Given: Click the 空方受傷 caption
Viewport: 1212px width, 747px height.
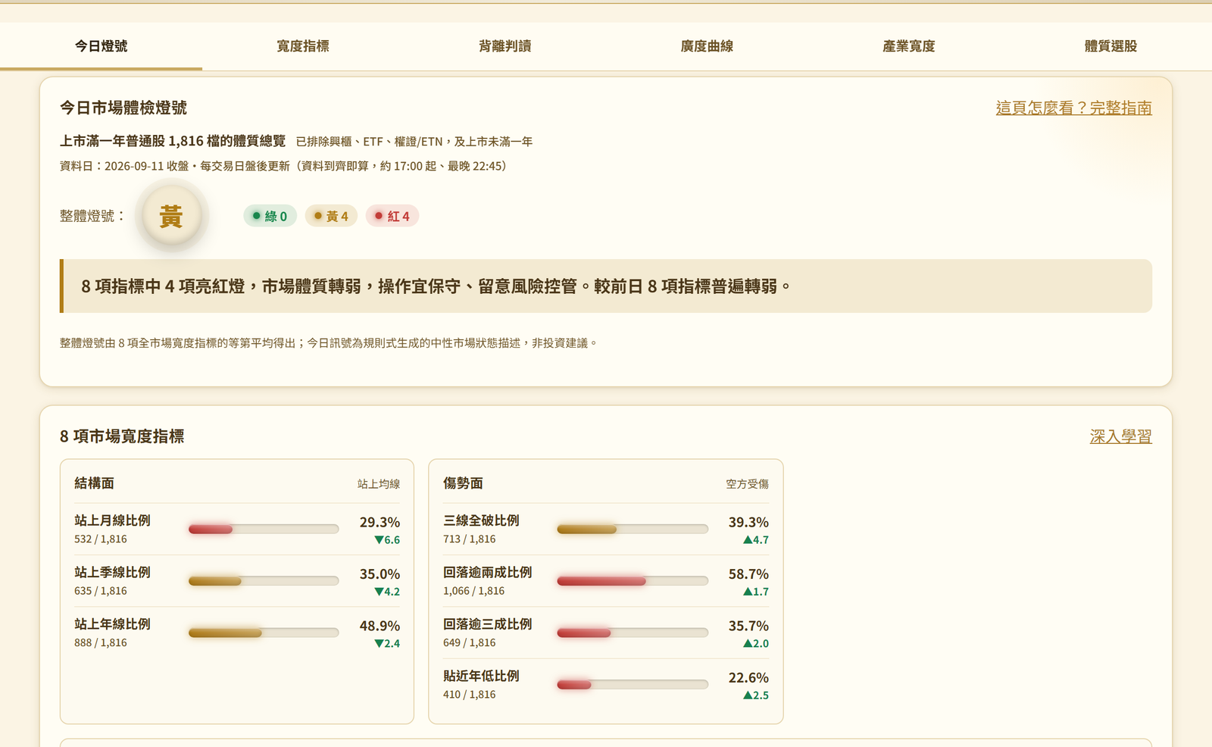Looking at the screenshot, I should (748, 484).
